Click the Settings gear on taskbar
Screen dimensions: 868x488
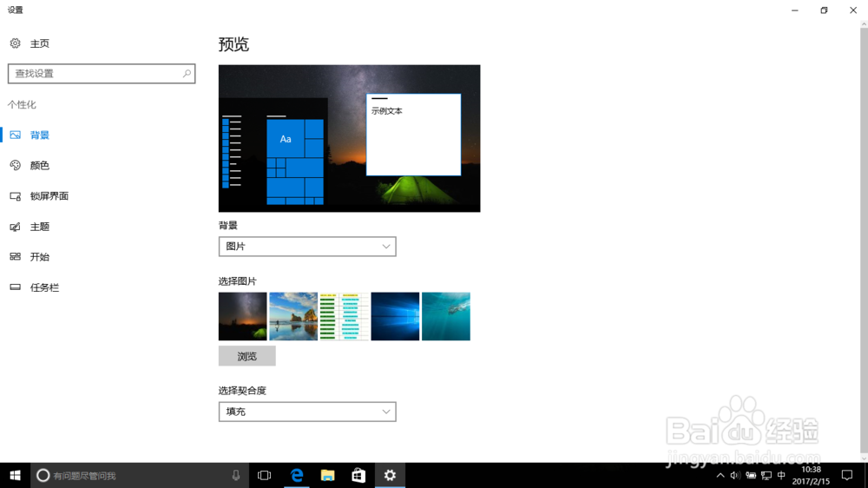click(x=390, y=475)
